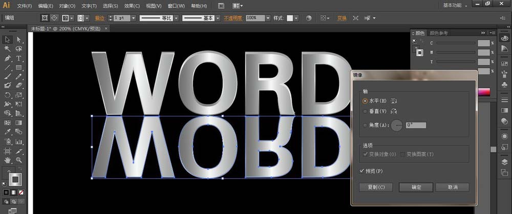The width and height of the screenshot is (512, 214).
Task: Confirm with the OK button in mirror dialog
Action: (x=416, y=187)
